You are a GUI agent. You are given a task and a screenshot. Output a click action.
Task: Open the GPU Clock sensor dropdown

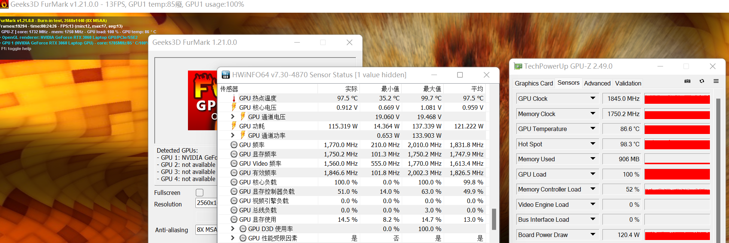click(593, 99)
